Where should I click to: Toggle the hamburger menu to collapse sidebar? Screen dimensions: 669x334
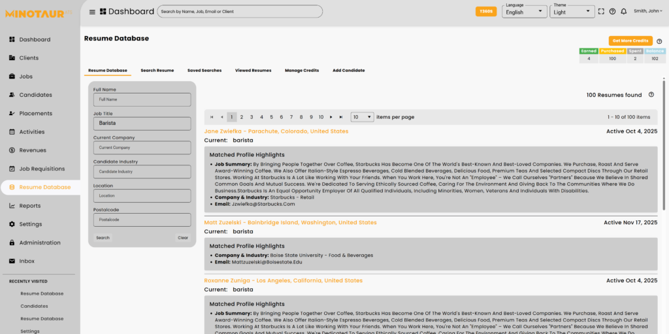(x=92, y=12)
